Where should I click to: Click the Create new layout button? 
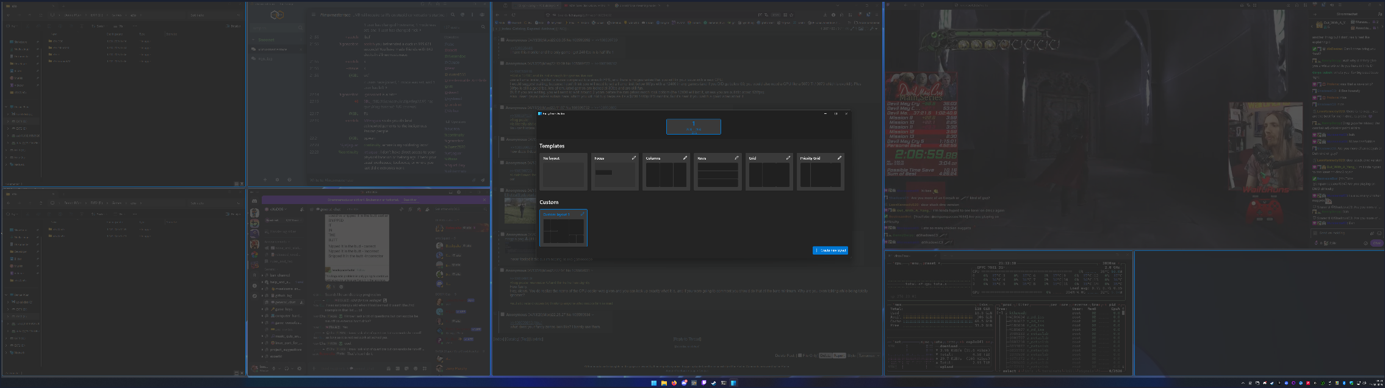pyautogui.click(x=830, y=250)
